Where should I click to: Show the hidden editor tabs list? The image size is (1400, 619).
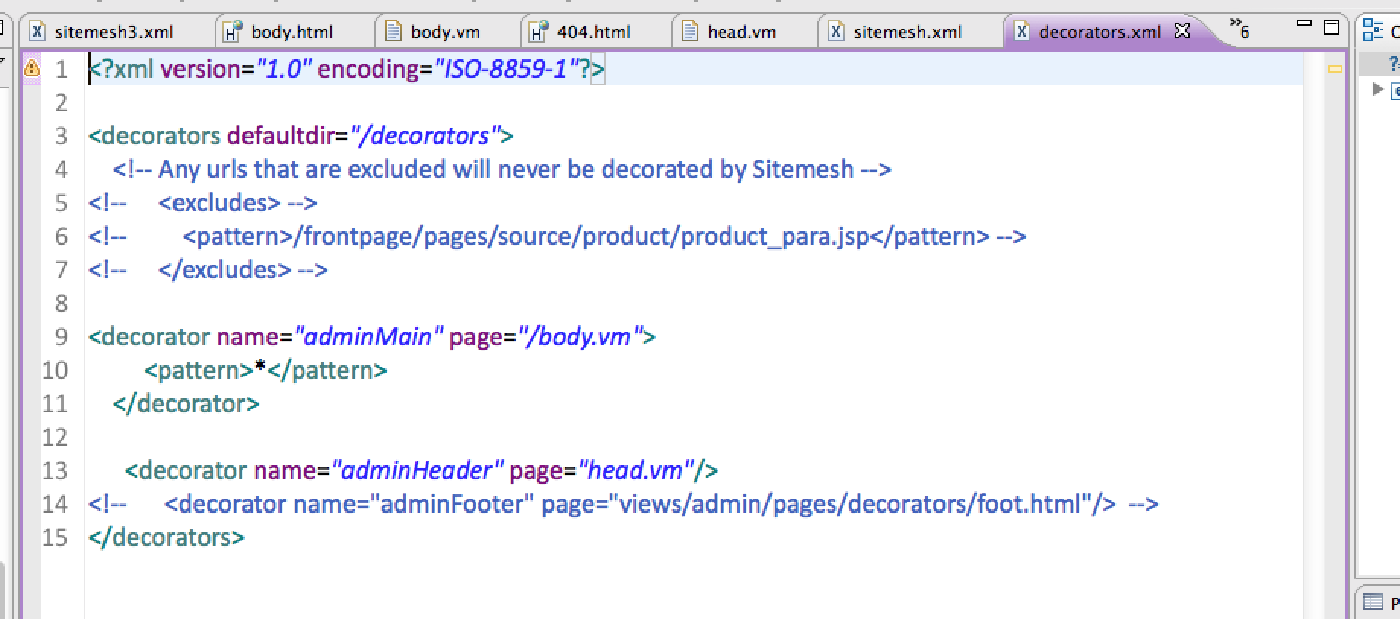click(1239, 29)
